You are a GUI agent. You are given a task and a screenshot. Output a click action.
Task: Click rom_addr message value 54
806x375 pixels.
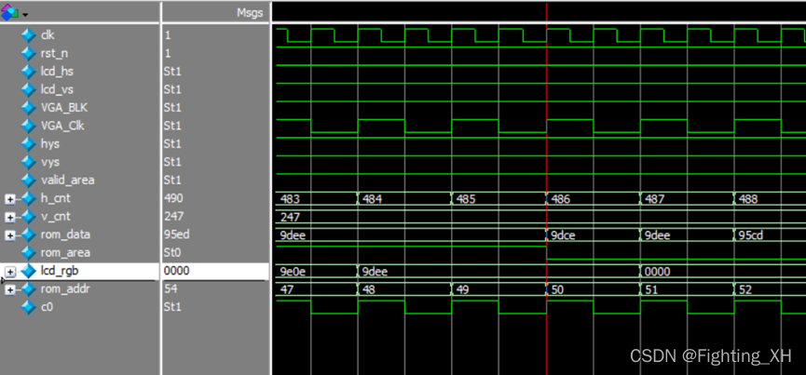[x=171, y=289]
